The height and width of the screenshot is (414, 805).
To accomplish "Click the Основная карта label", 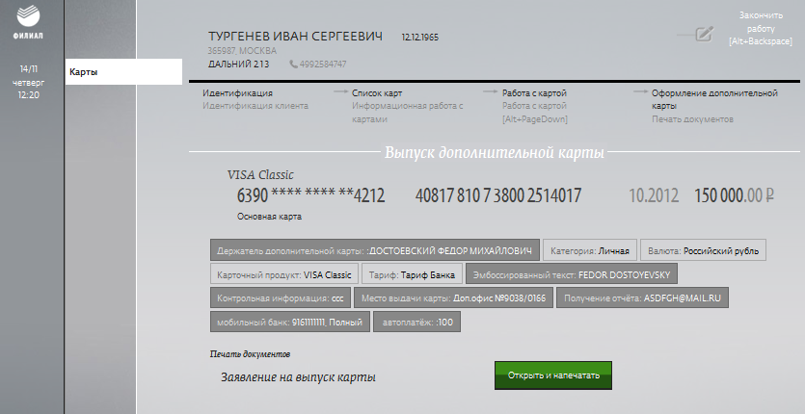I will [x=269, y=217].
